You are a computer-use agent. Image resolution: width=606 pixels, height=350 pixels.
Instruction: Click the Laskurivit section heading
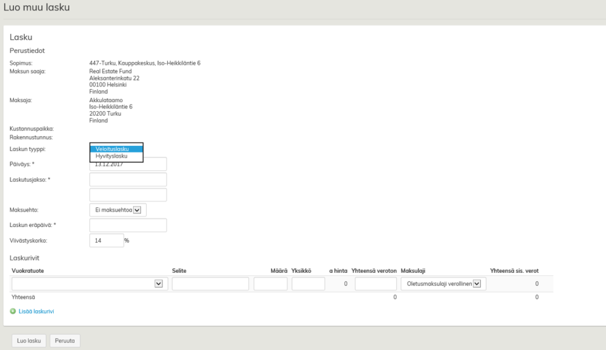(24, 258)
